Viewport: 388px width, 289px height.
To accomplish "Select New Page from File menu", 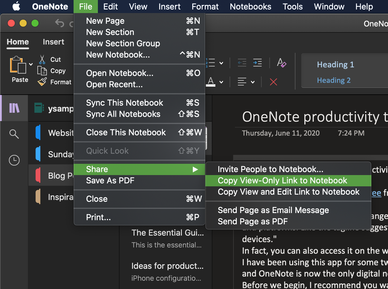I will tap(139, 21).
